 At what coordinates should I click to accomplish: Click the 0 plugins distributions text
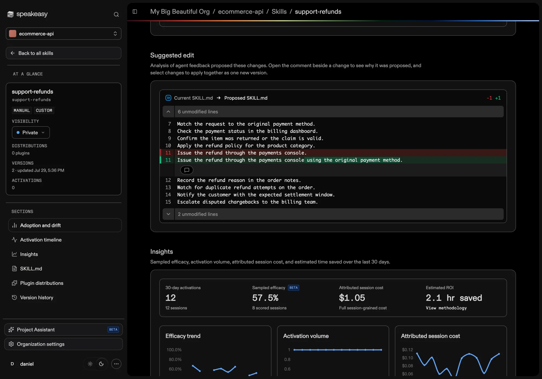pyautogui.click(x=21, y=153)
